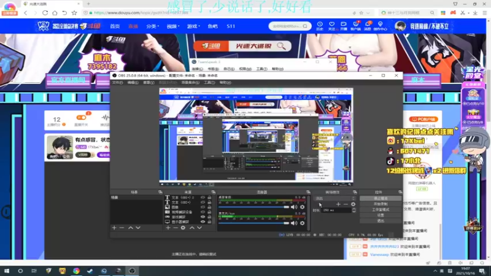The height and width of the screenshot is (276, 491).
Task: Open OBS 场景集合(S) menu
Action: pyautogui.click(x=190, y=83)
